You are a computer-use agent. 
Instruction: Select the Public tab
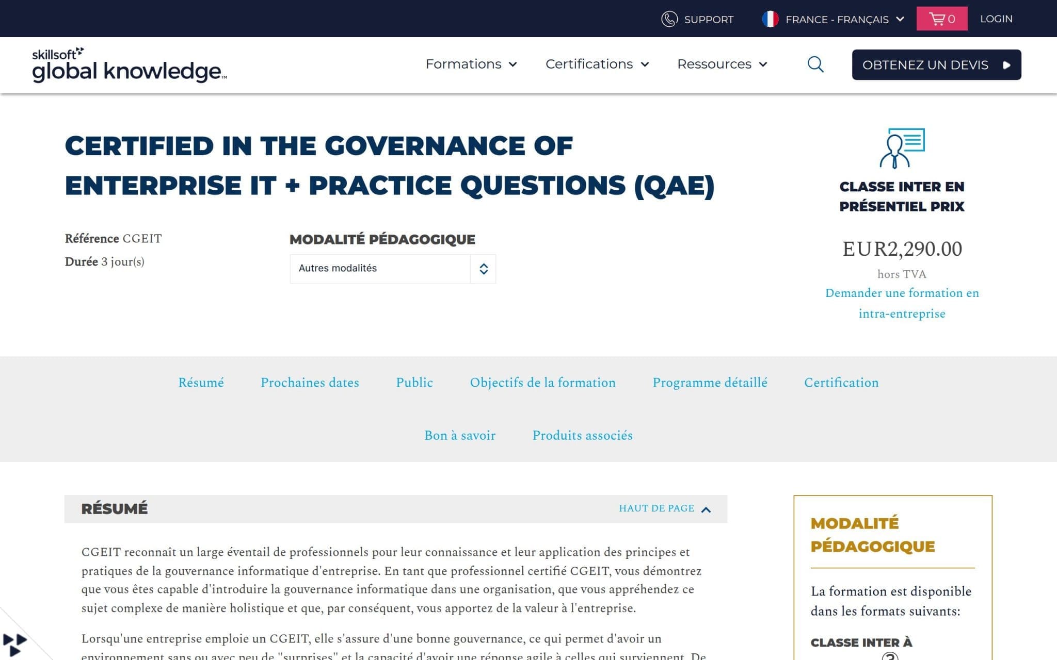click(414, 383)
